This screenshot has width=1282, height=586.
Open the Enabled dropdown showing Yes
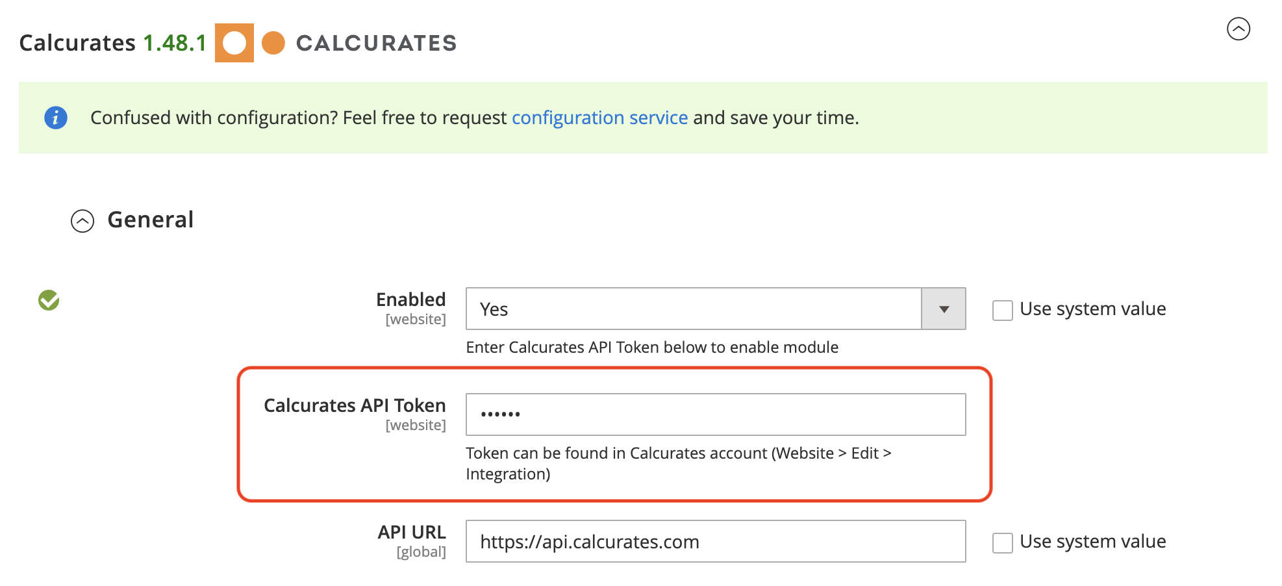coord(716,309)
